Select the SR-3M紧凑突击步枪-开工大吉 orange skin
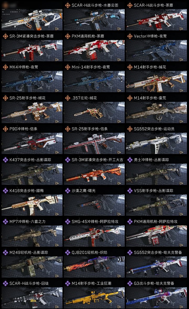 tap(94, 174)
